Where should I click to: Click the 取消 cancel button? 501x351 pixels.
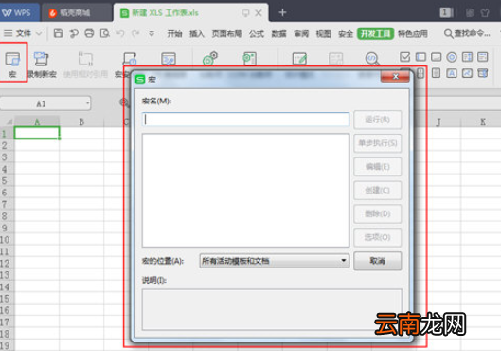(x=377, y=261)
